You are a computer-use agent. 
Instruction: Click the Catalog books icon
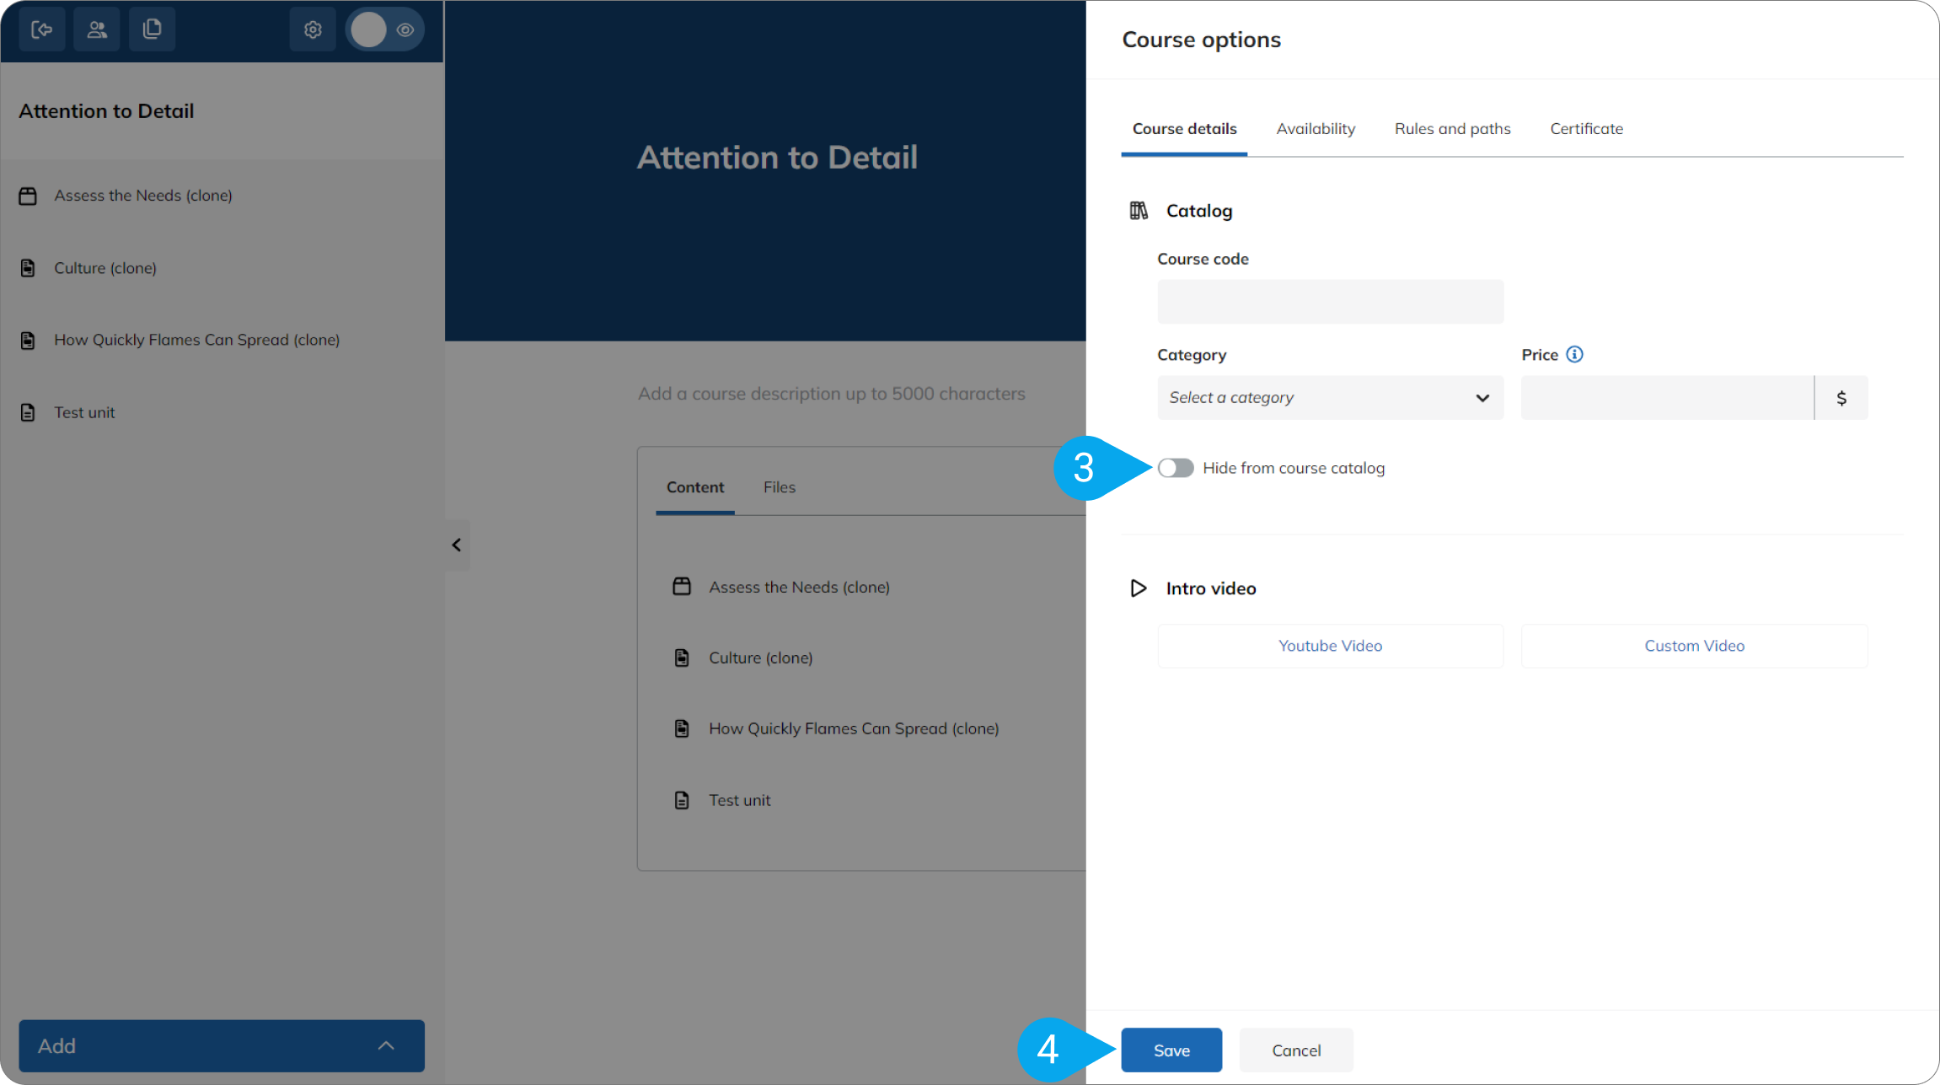[1139, 211]
